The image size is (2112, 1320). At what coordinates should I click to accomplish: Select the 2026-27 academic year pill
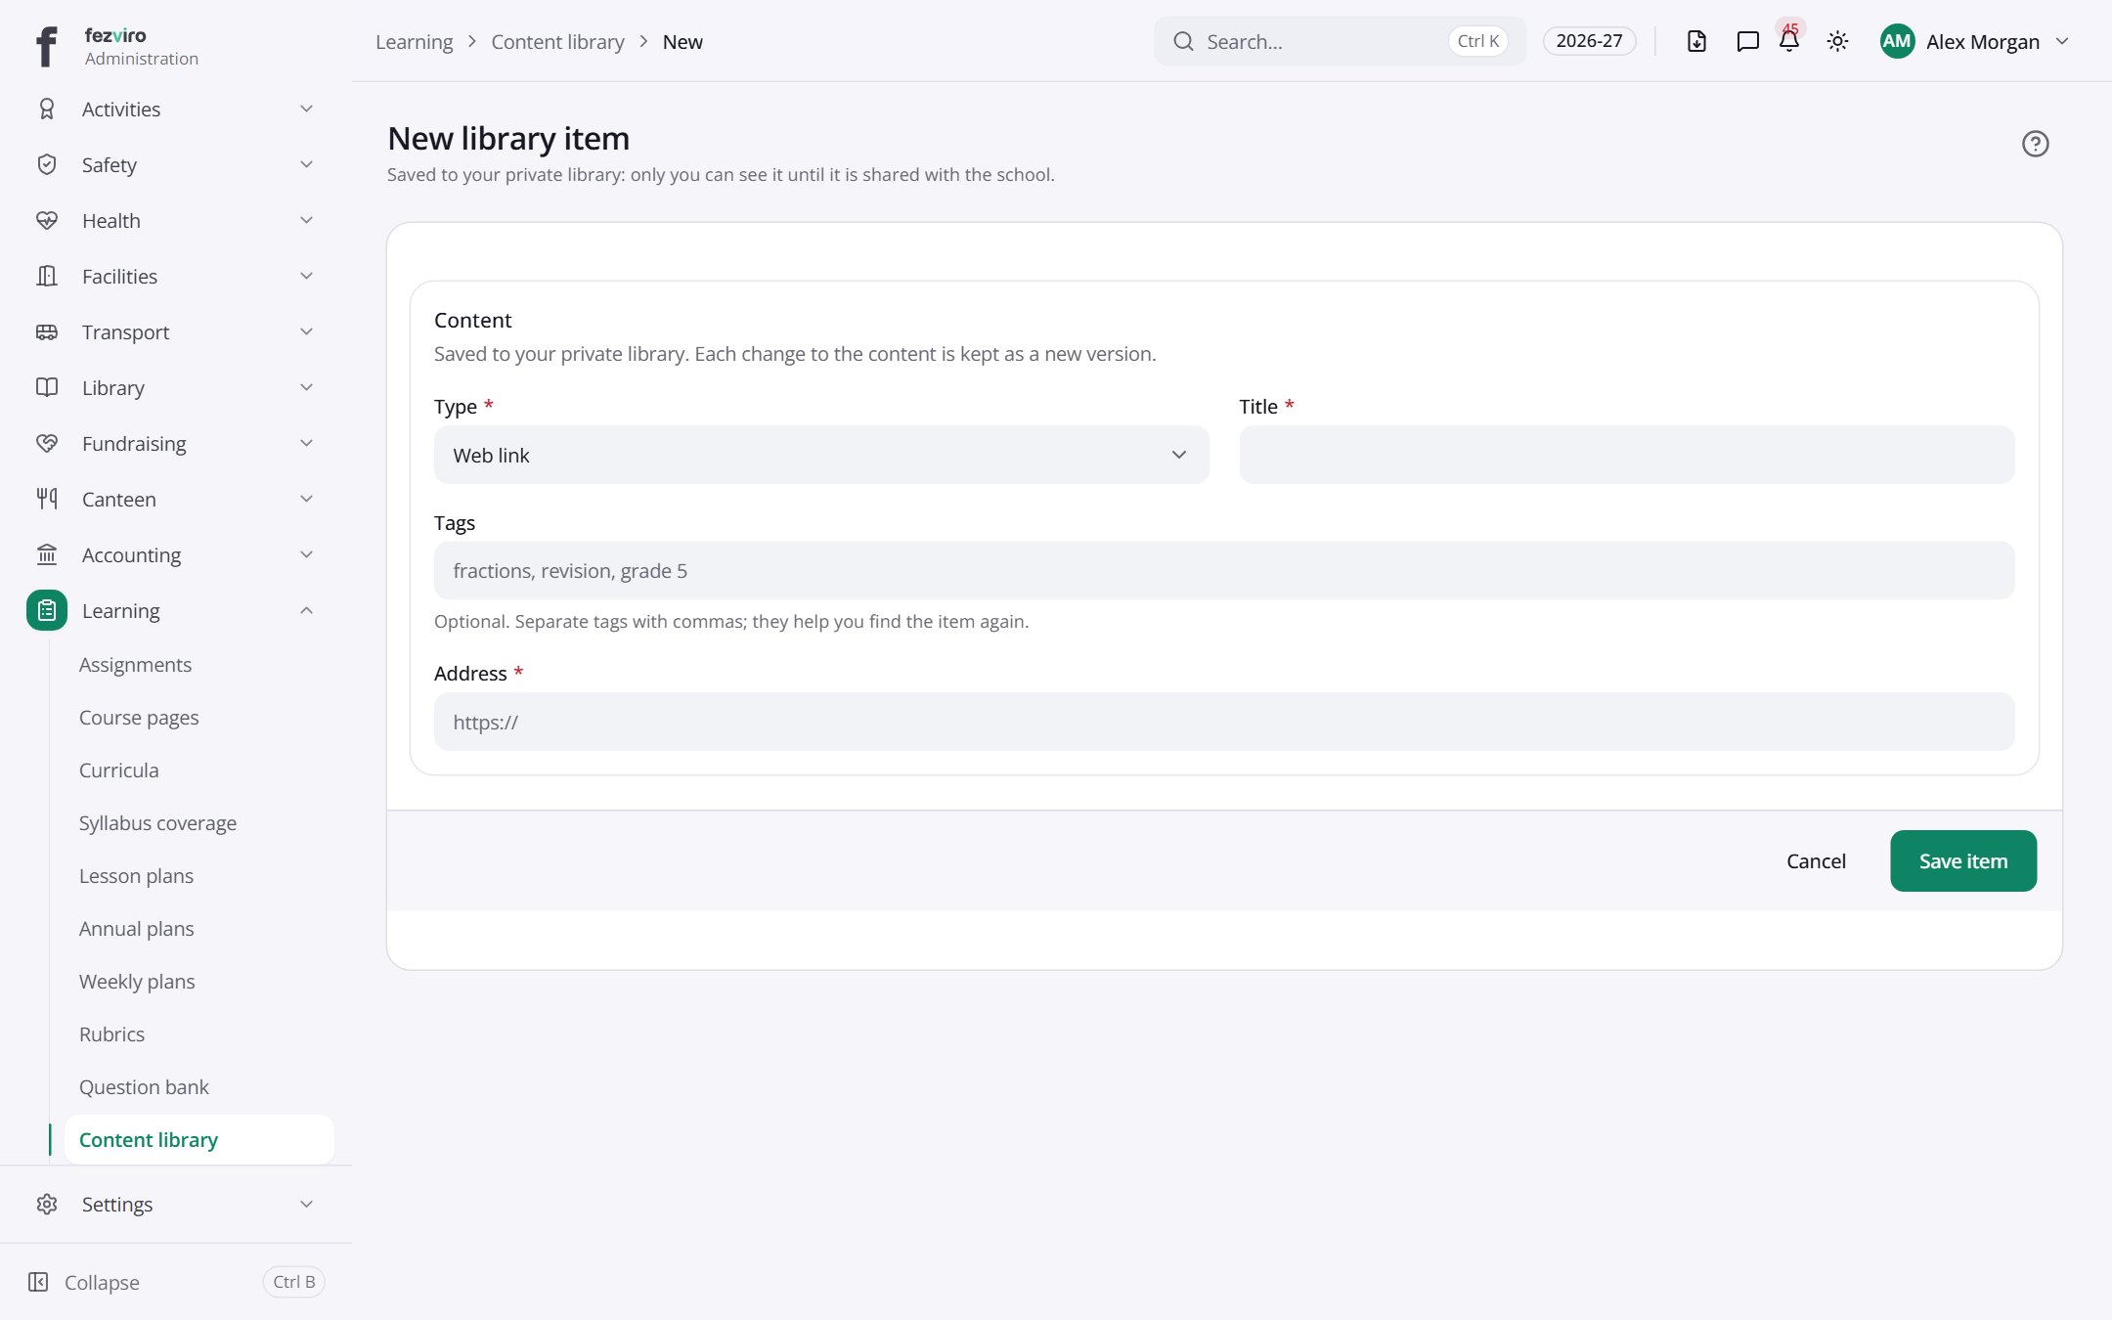(1589, 41)
